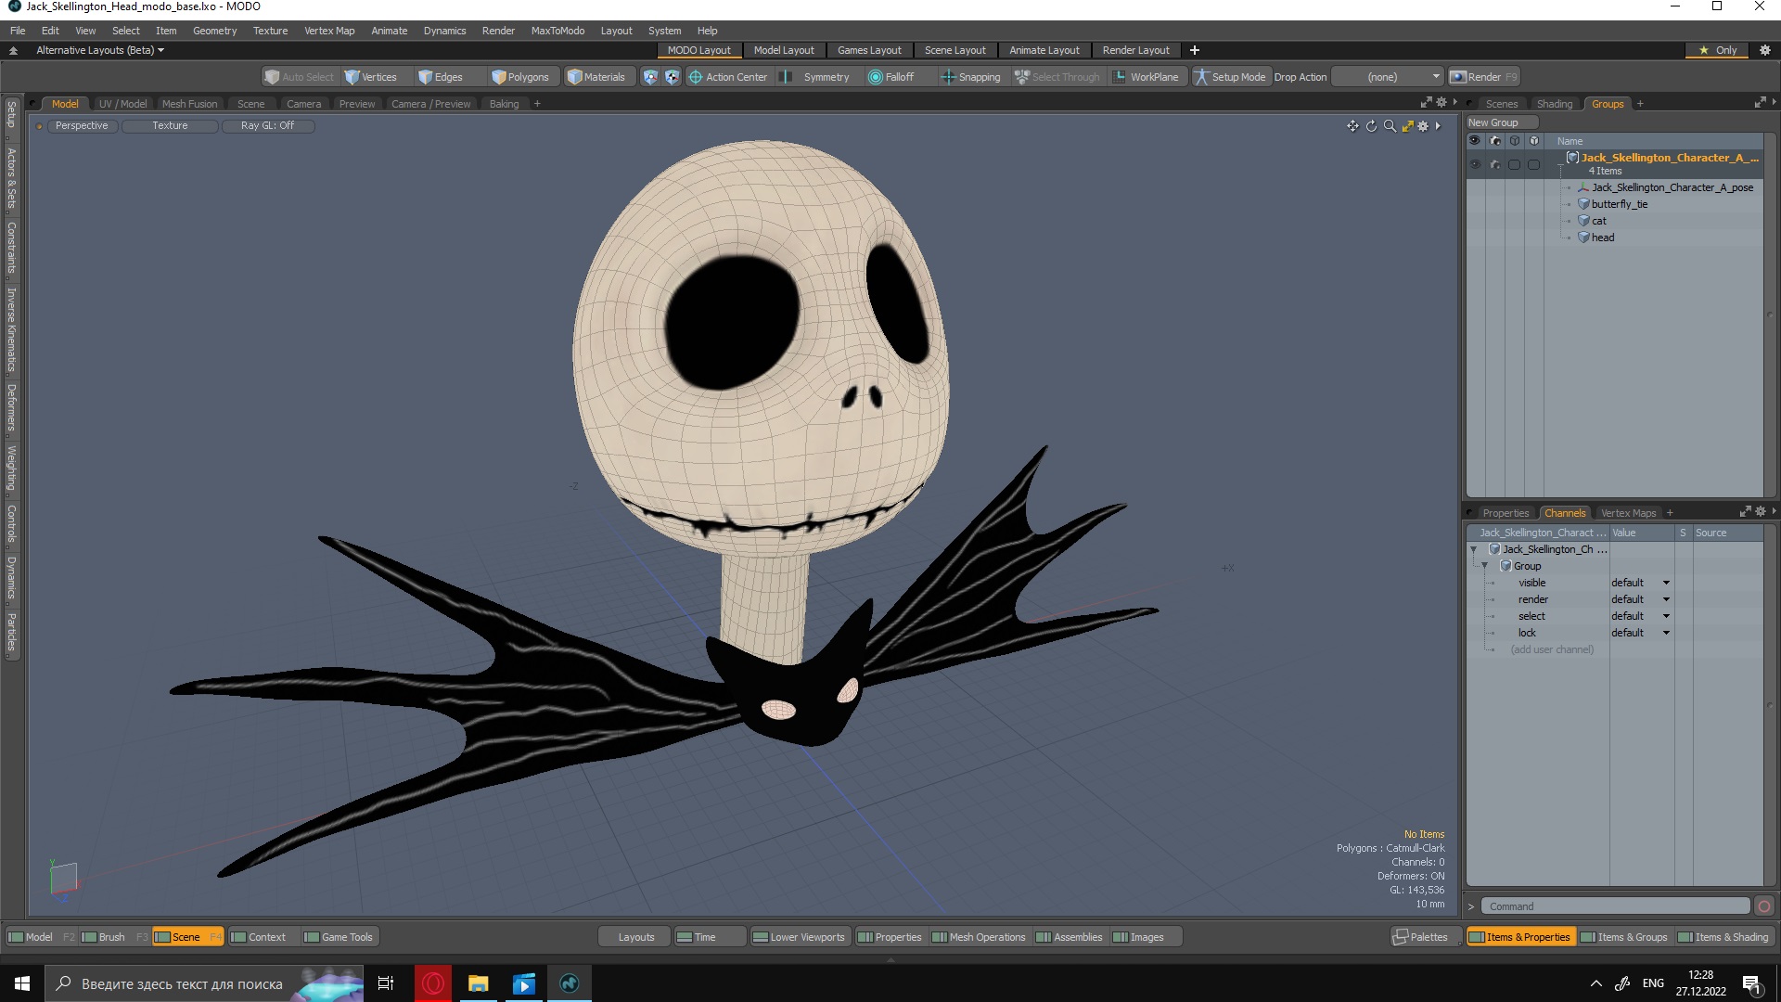Click the Auto Select tool
This screenshot has height=1002, width=1781.
click(299, 77)
